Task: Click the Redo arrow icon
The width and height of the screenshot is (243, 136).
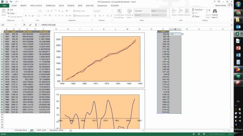Action: [16, 2]
